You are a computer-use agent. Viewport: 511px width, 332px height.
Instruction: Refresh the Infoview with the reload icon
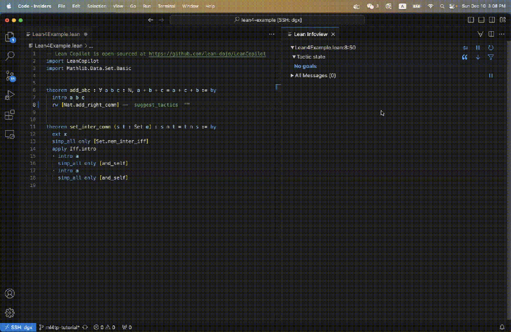491,47
